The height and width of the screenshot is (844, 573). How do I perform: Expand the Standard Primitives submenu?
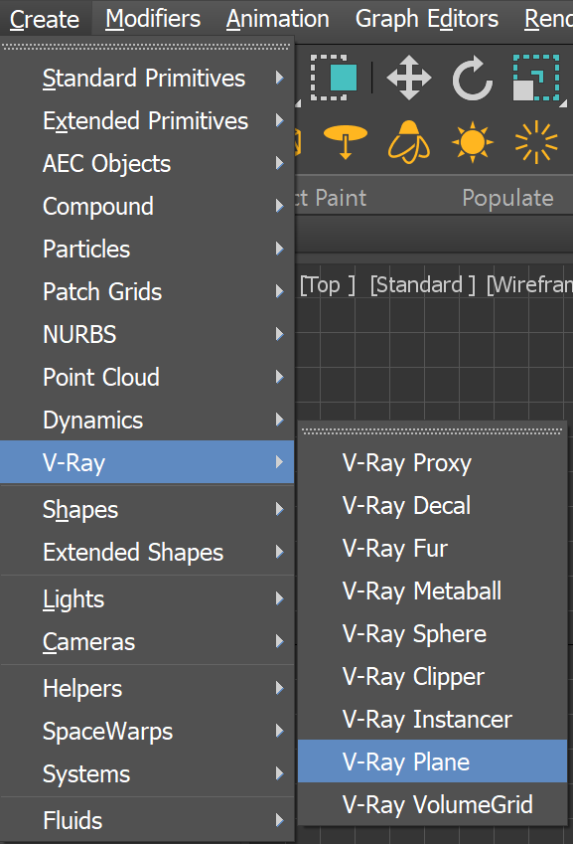point(143,78)
